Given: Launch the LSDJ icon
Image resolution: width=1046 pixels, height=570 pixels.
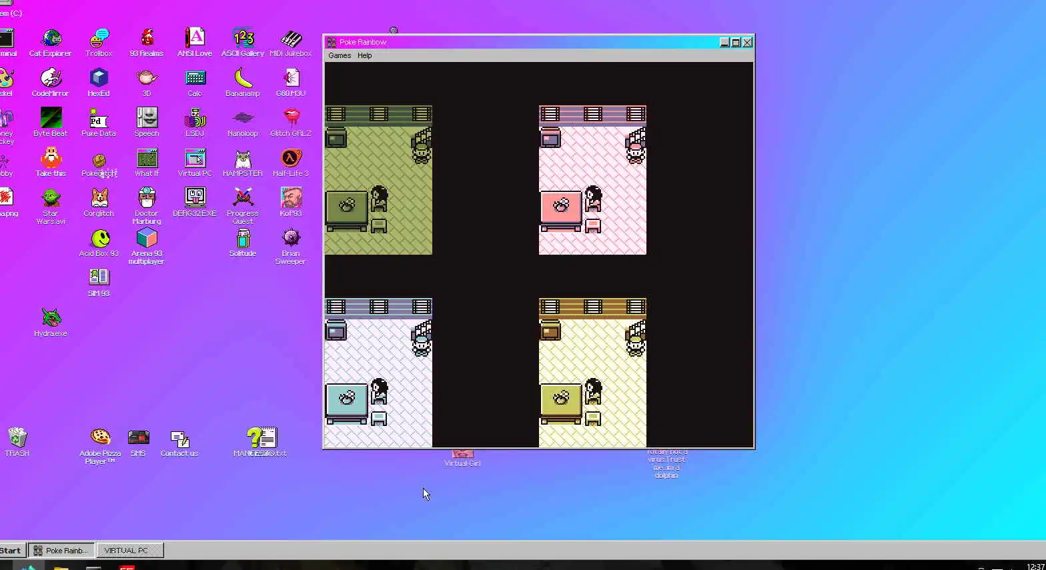Looking at the screenshot, I should tap(195, 123).
